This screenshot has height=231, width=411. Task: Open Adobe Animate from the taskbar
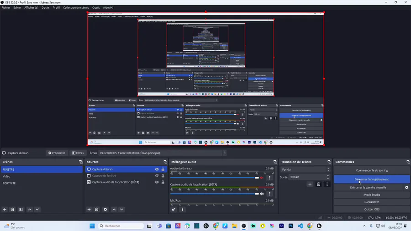[281, 226]
